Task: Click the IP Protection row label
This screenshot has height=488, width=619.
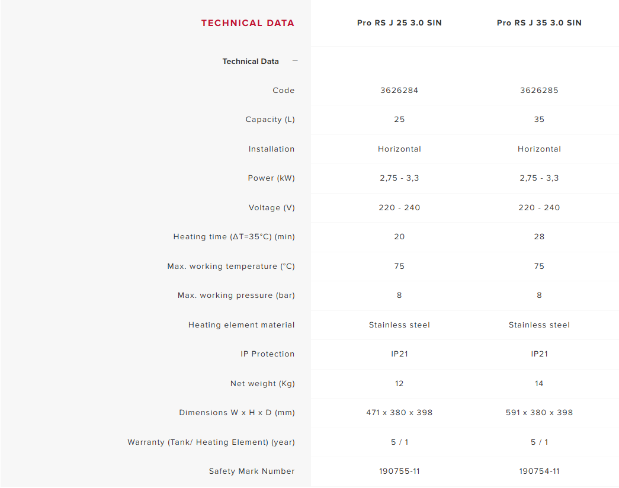Action: click(267, 354)
